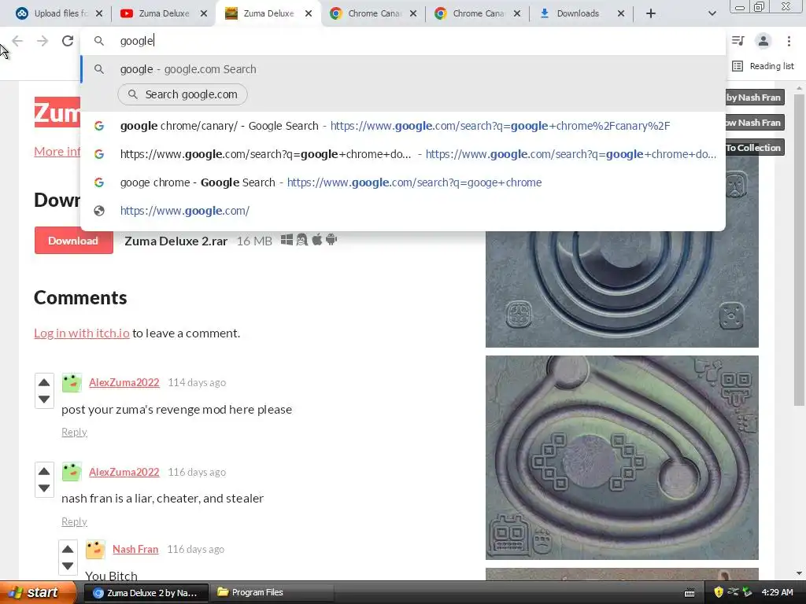
Task: Click the red Download button
Action: pyautogui.click(x=73, y=241)
